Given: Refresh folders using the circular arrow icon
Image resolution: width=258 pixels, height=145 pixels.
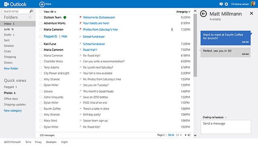Looking at the screenshot, I should [x=30, y=17].
